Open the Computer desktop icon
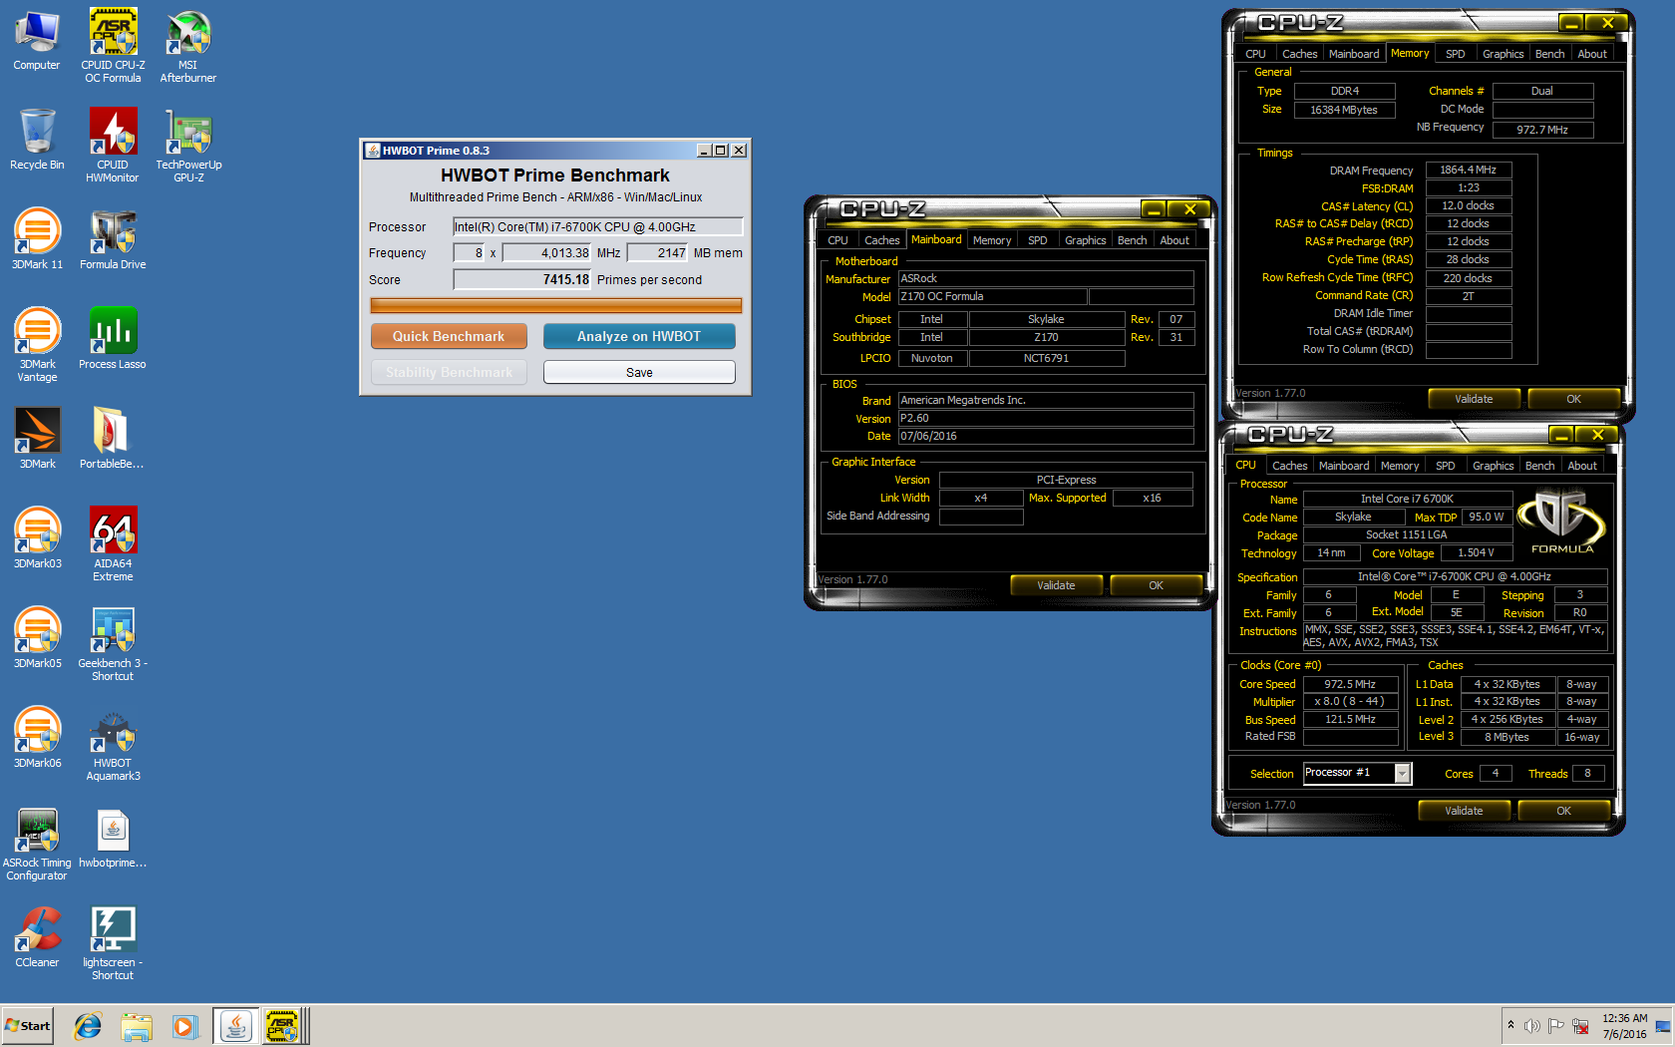The image size is (1675, 1047). click(37, 40)
